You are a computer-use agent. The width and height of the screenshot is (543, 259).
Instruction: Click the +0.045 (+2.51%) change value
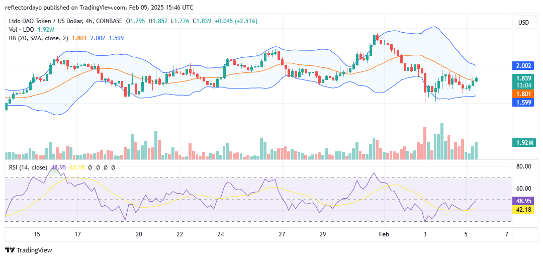pyautogui.click(x=236, y=21)
